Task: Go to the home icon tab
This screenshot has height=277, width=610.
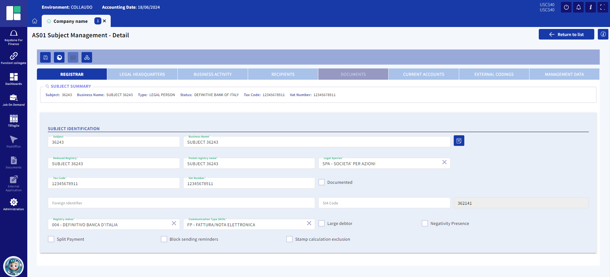Action: tap(35, 21)
